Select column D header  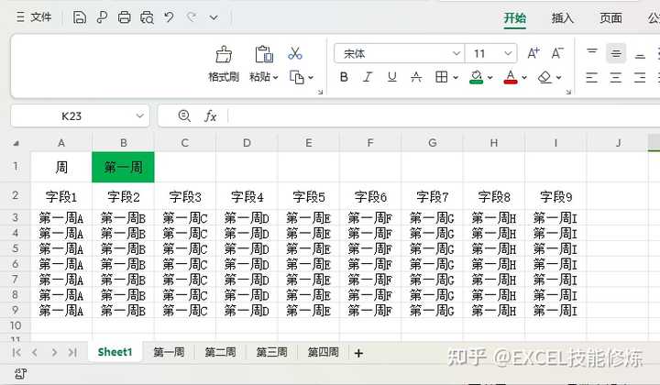247,143
